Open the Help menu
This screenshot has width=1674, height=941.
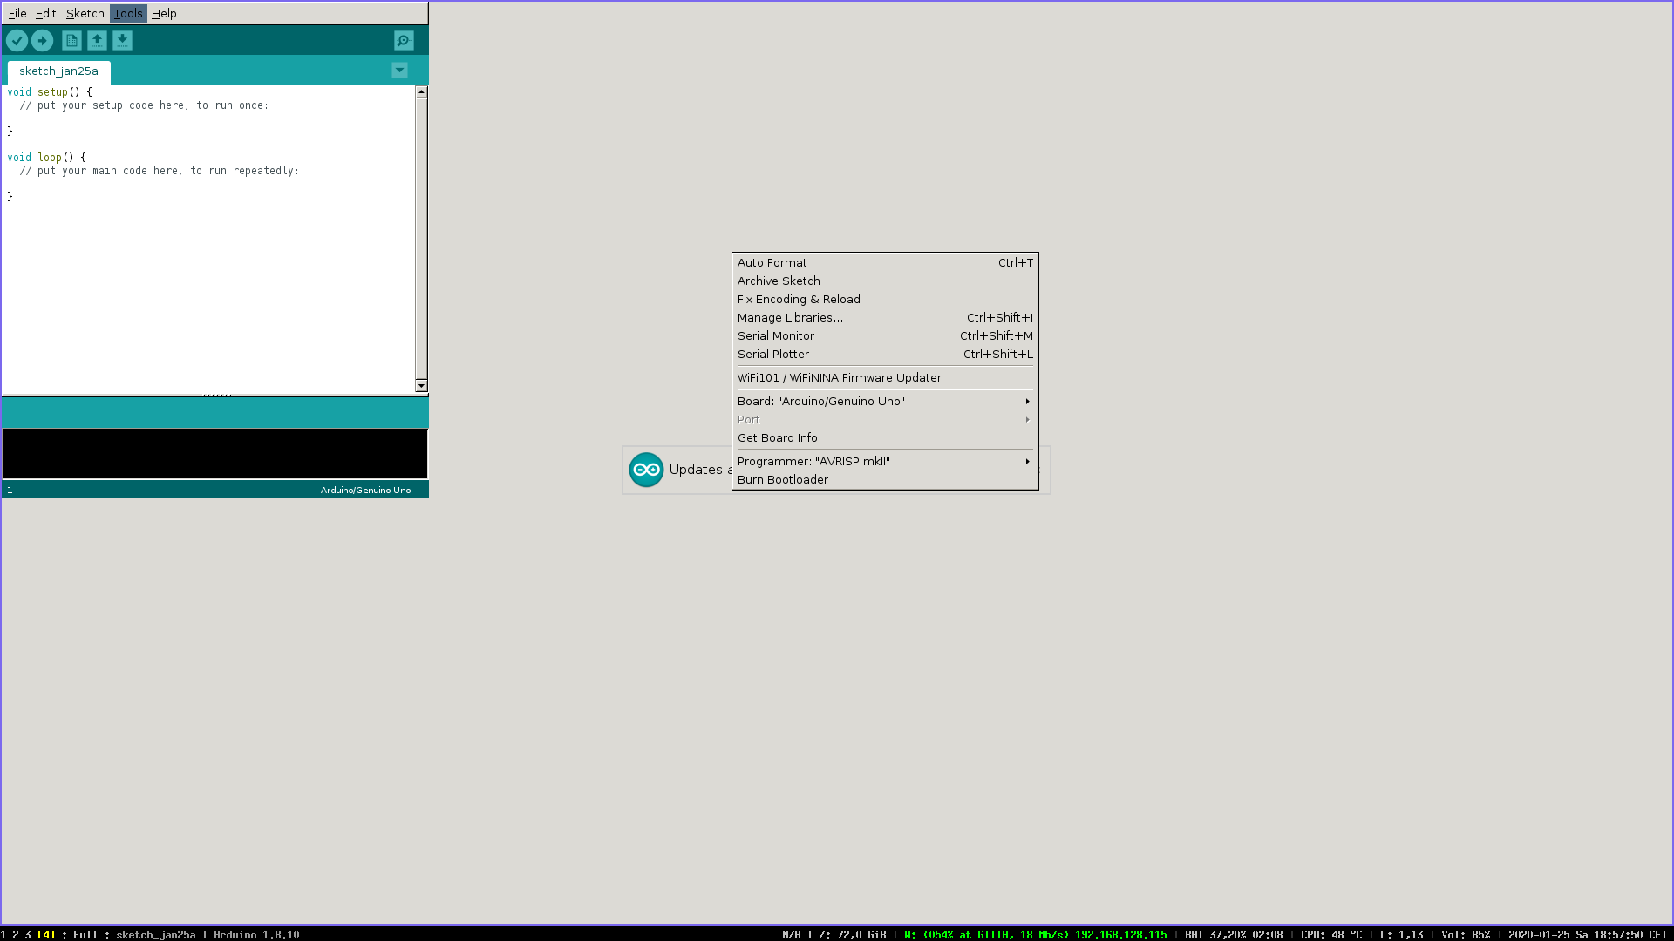pos(164,13)
